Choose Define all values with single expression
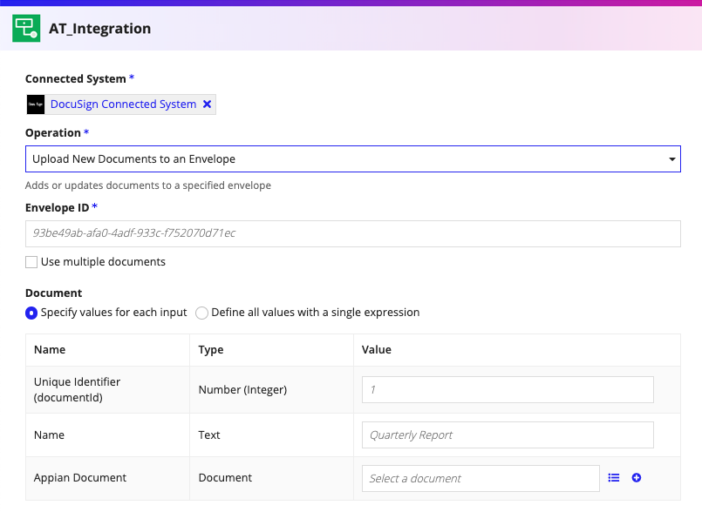Image resolution: width=702 pixels, height=512 pixels. pyautogui.click(x=202, y=313)
